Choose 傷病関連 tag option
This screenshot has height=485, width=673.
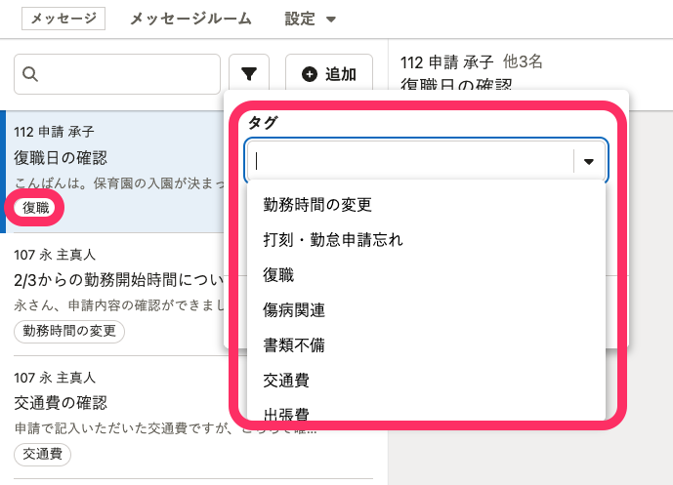tap(294, 310)
